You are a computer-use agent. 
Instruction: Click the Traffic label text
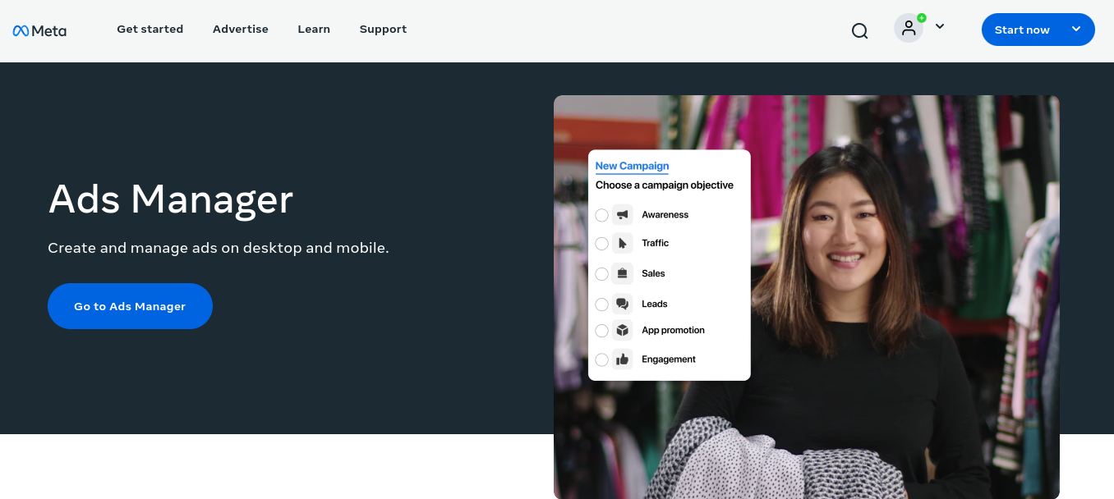tap(655, 243)
